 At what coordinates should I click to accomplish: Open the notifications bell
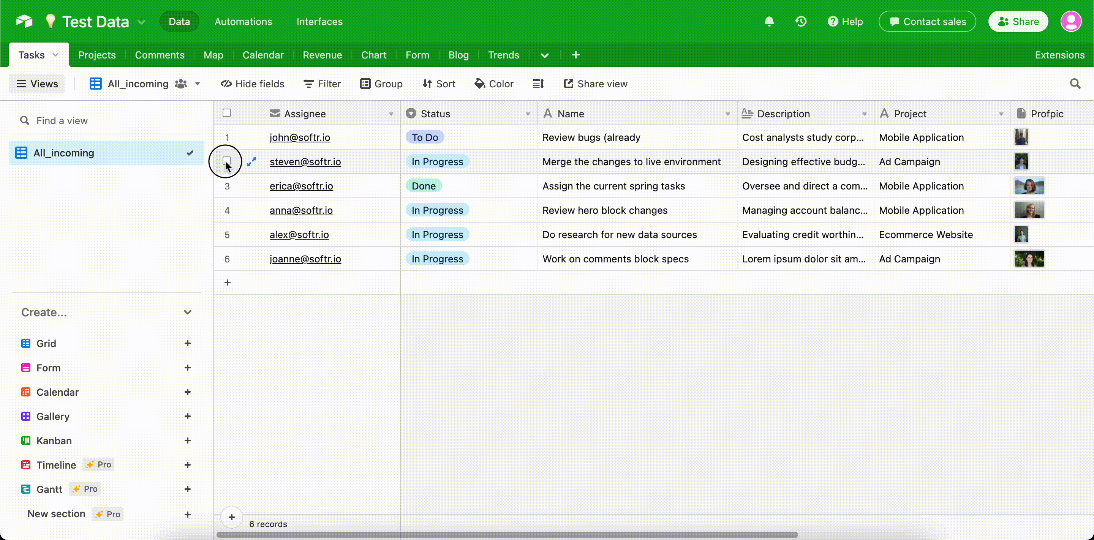(769, 22)
